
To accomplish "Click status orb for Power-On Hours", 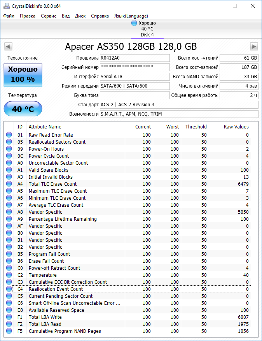I will (9, 149).
